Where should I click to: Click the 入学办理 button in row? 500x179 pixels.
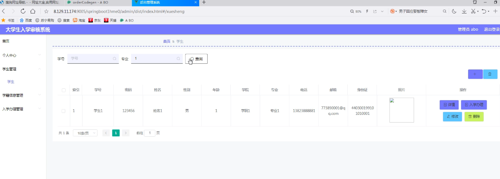click(x=474, y=104)
